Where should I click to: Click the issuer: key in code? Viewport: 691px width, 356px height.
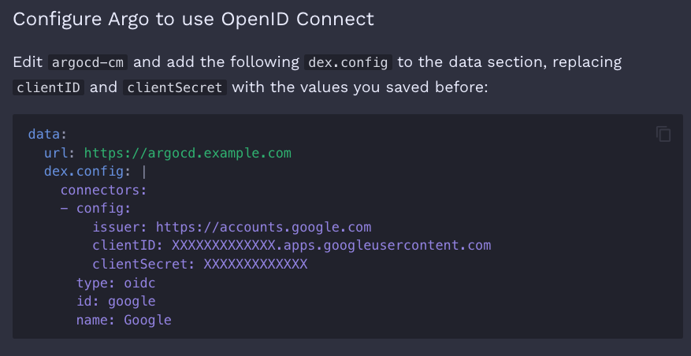[121, 228]
